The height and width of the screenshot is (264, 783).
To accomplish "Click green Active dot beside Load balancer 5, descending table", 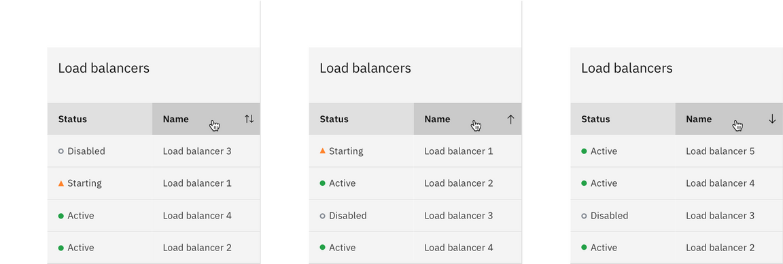I will click(585, 151).
